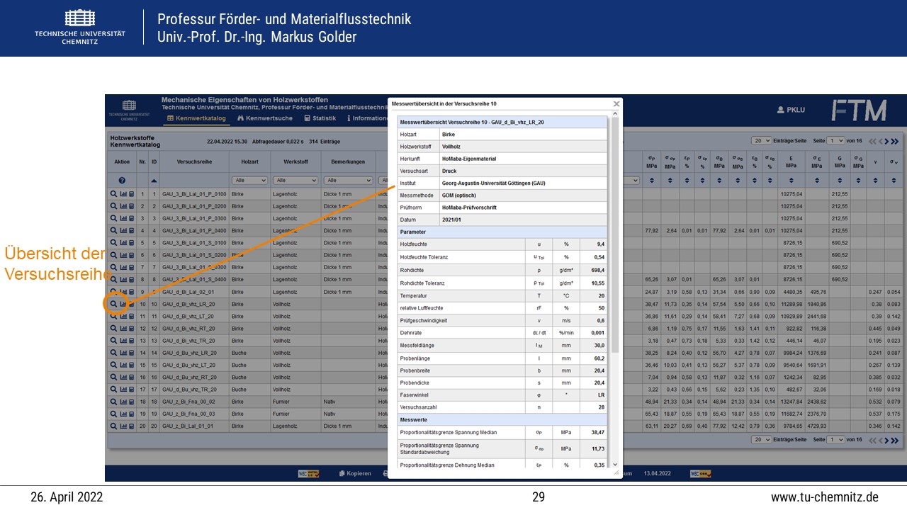The height and width of the screenshot is (510, 907).
Task: Click the Versuchsreihe column header
Action: click(x=194, y=162)
